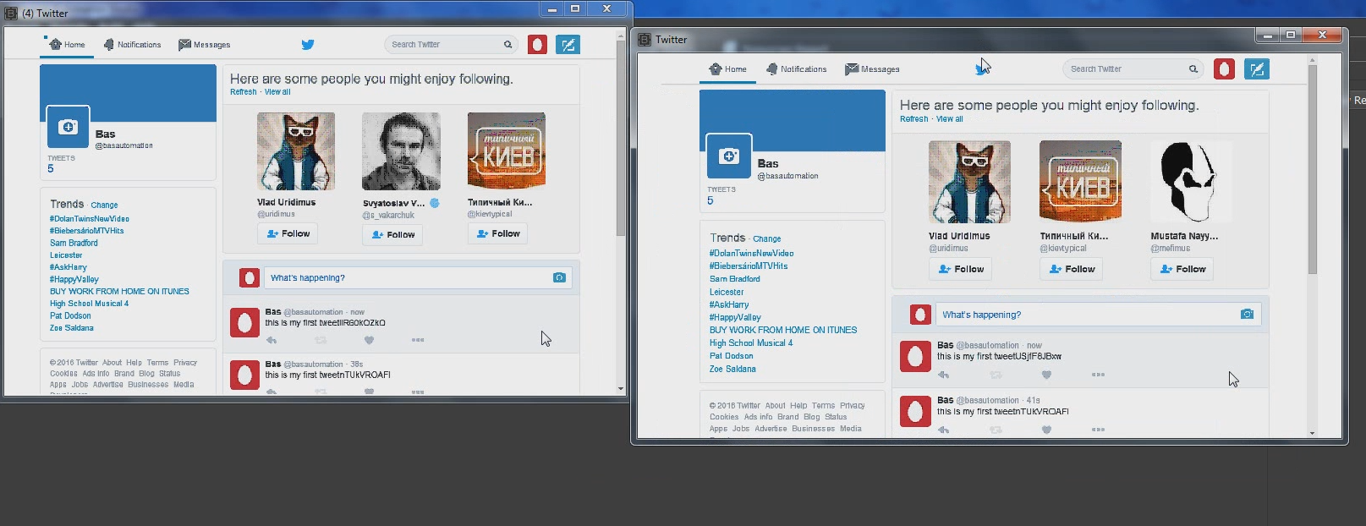This screenshot has height=526, width=1366.
Task: Click Mustafa Nayy... profile picture thumbnail
Action: point(1189,182)
